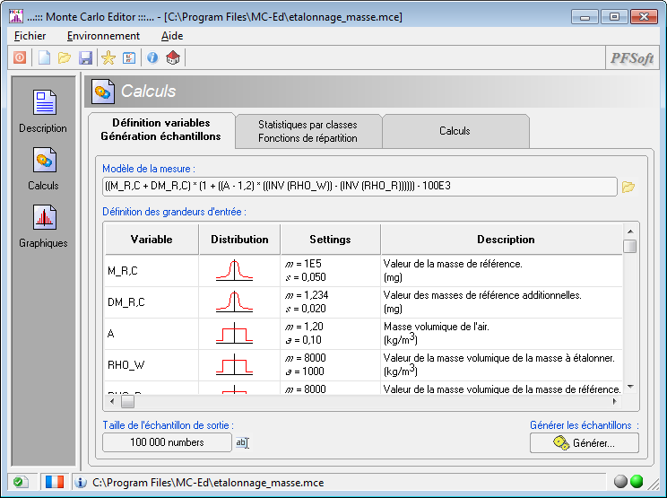Click the vertical scrollbar thumb of the table
667x498 pixels.
coord(630,246)
